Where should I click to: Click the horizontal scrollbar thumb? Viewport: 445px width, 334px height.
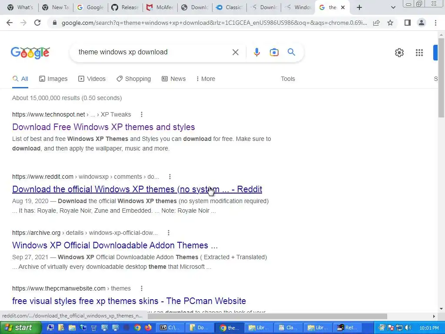pyautogui.click(x=267, y=316)
